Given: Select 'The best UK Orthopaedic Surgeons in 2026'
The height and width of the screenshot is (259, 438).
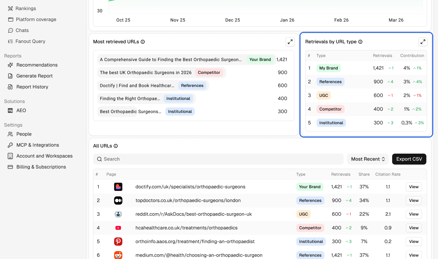Looking at the screenshot, I should [162, 73].
